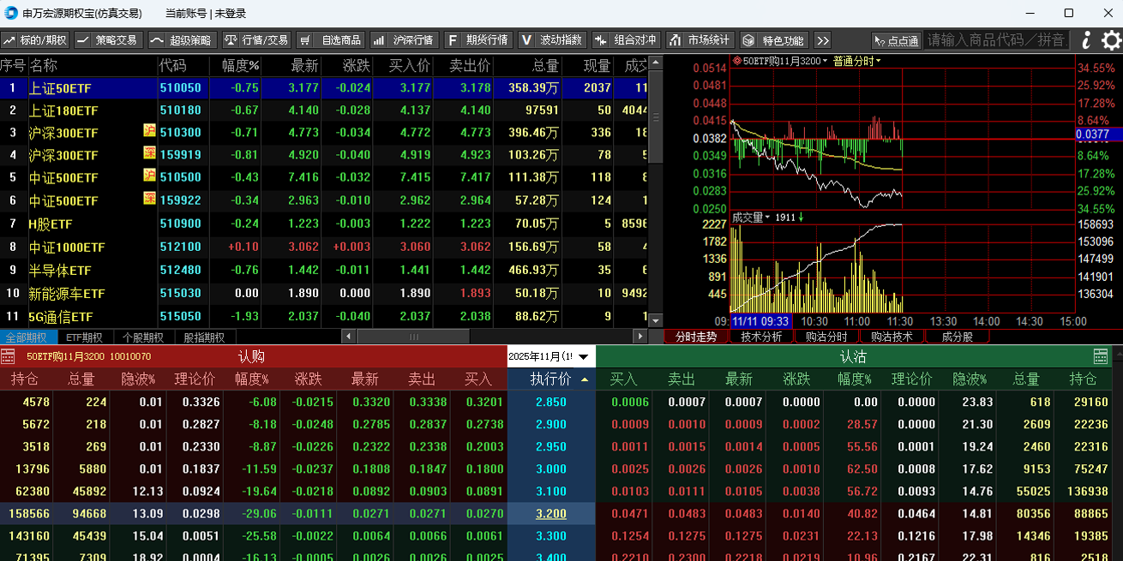Select the 3.200 strike price link
The image size is (1123, 561).
click(550, 514)
